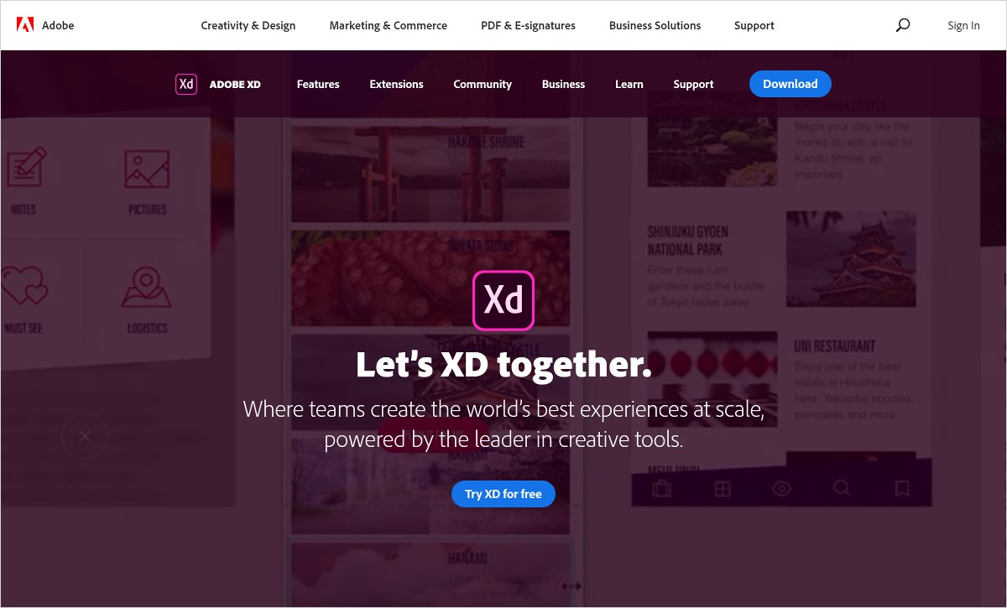
Task: Open the Features tab in XD navigation
Action: tap(318, 84)
